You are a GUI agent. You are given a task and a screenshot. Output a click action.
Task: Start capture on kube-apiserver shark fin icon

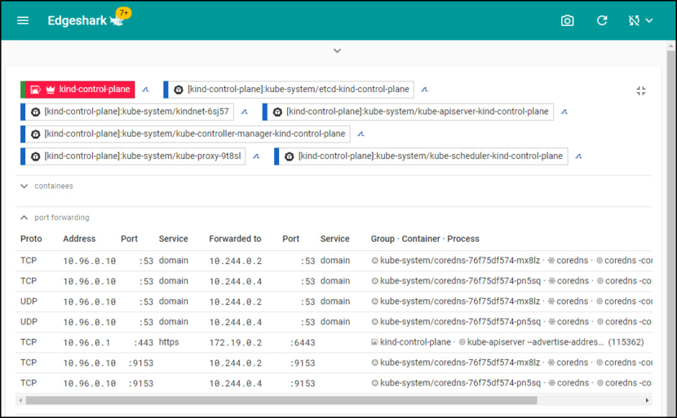564,112
